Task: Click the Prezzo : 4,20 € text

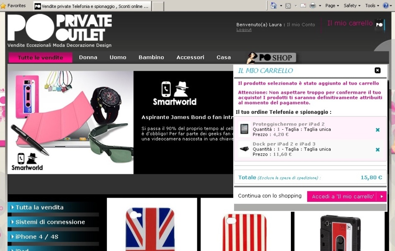Action: [x=270, y=134]
